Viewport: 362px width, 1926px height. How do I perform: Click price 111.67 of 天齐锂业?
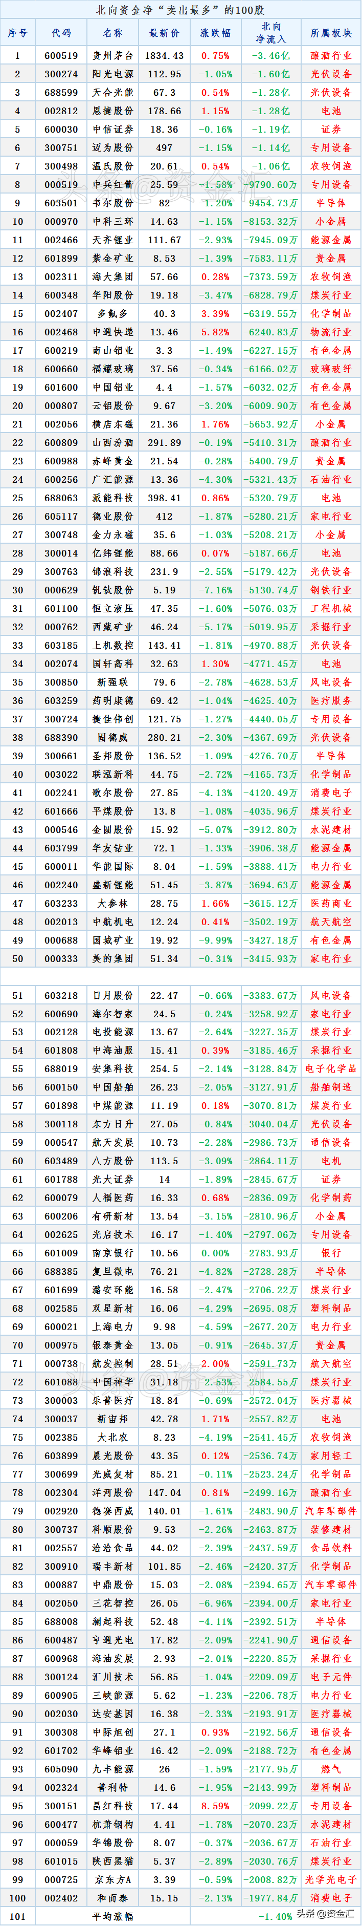(164, 239)
